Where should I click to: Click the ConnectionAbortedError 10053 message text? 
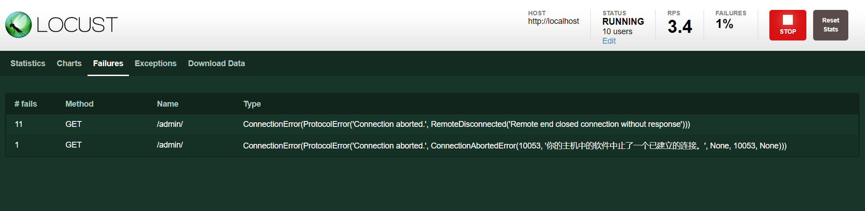(x=515, y=146)
